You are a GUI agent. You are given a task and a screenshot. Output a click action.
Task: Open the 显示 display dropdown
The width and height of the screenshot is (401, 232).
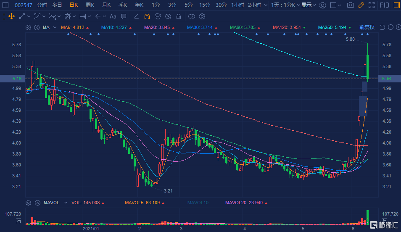tap(308, 5)
